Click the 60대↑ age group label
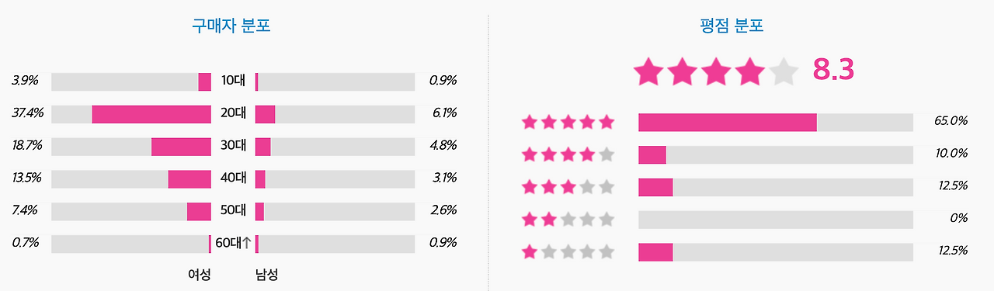This screenshot has height=291, width=994. pos(233,243)
